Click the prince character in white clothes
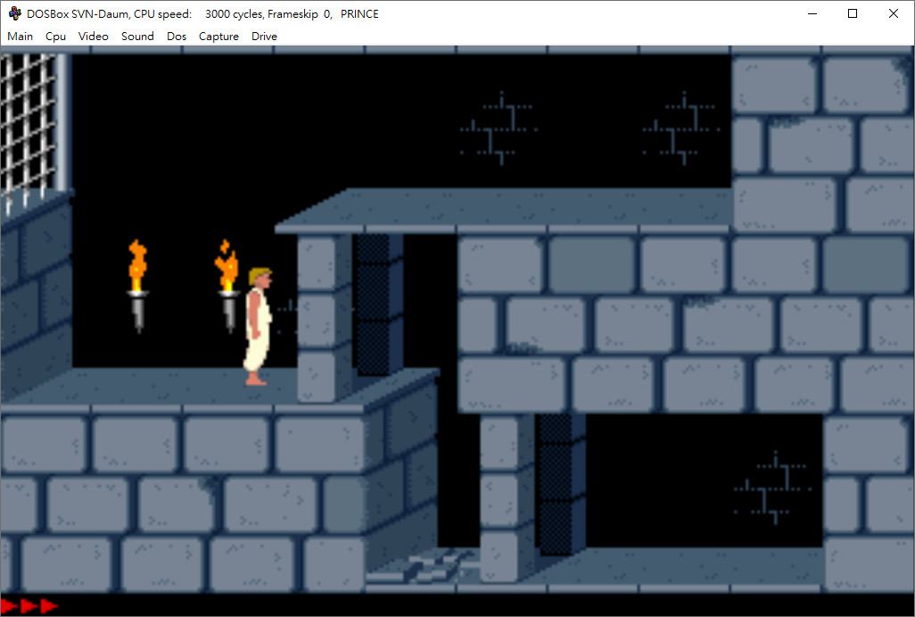This screenshot has width=915, height=617. coord(256,325)
